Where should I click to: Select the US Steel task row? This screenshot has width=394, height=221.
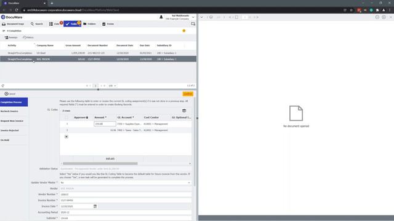click(98, 53)
